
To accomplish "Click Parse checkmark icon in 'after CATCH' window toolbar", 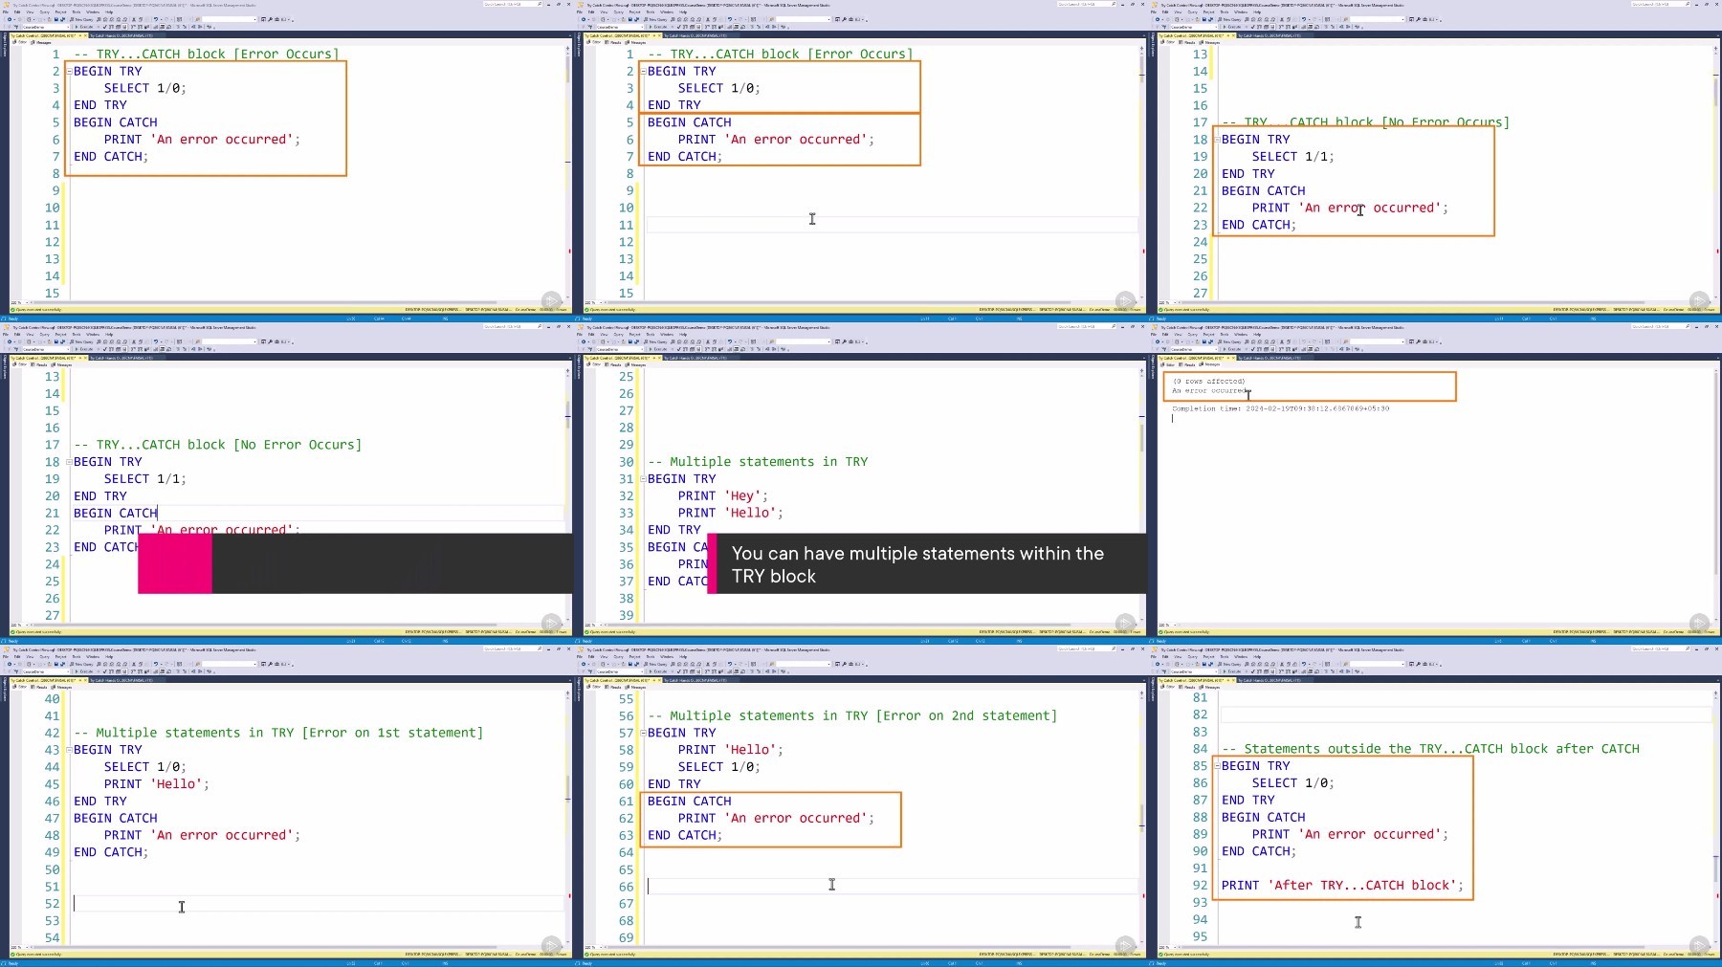I will (x=1252, y=671).
